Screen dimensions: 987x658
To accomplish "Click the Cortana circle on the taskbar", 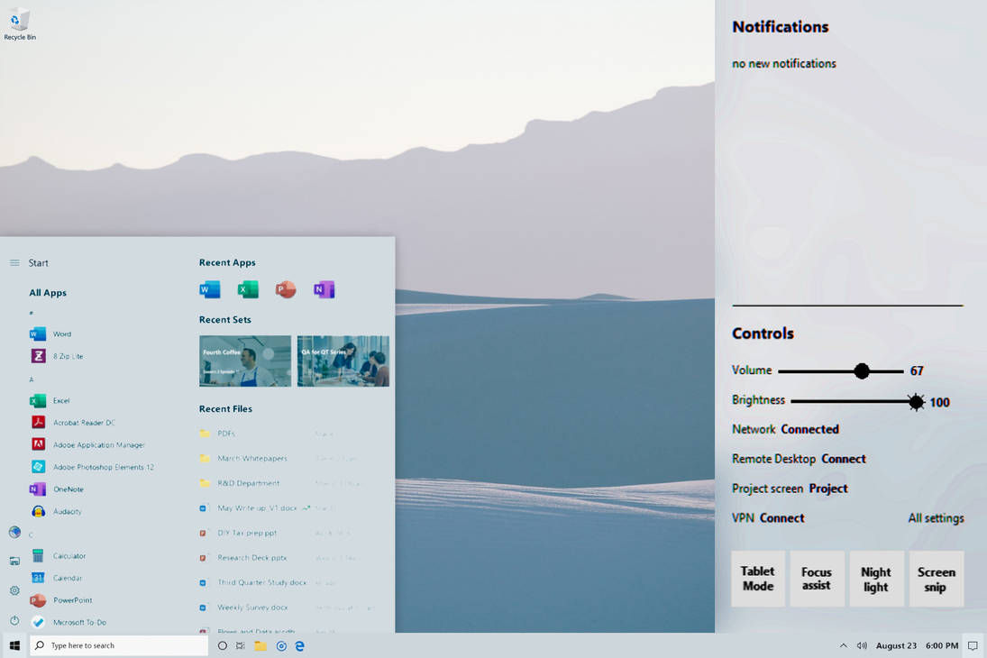I will point(223,645).
